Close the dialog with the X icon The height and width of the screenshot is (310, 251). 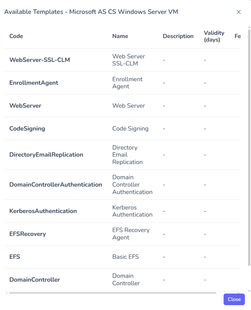click(239, 12)
